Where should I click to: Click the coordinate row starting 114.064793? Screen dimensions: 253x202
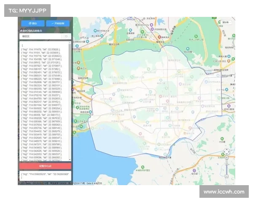(42, 98)
